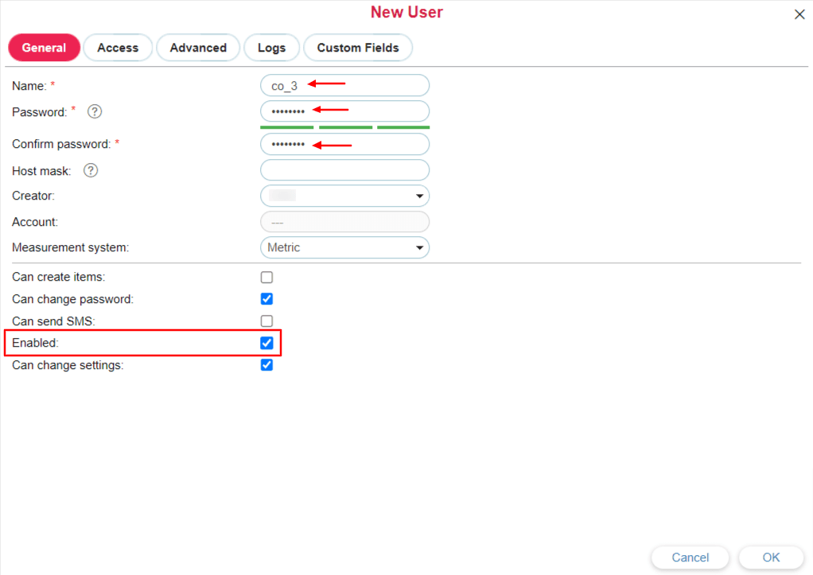
Task: Click the Password help question mark icon
Action: coord(95,112)
